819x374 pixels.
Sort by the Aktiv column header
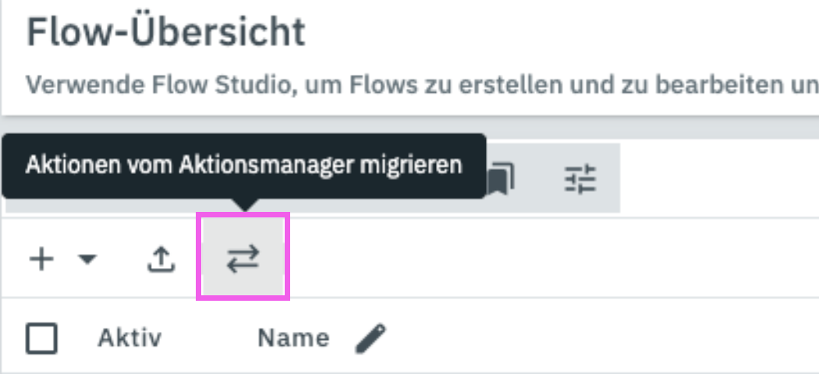[129, 338]
